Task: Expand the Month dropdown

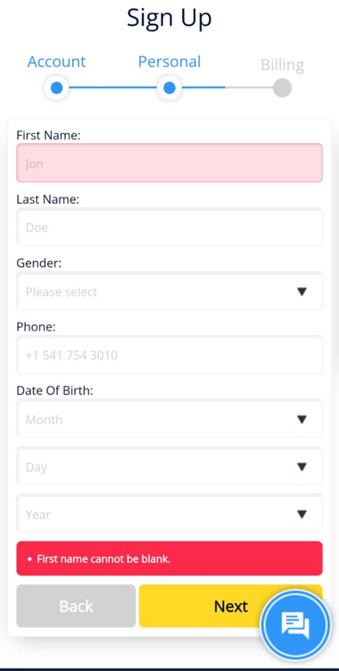Action: coord(169,418)
